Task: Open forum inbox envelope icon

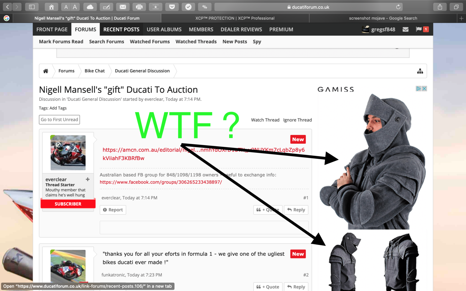Action: click(405, 29)
